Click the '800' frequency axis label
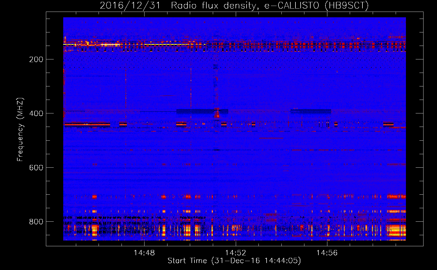Image resolution: width=437 pixels, height=270 pixels. pos(36,222)
